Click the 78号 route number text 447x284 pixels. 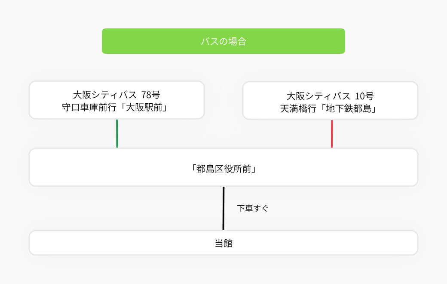[150, 95]
